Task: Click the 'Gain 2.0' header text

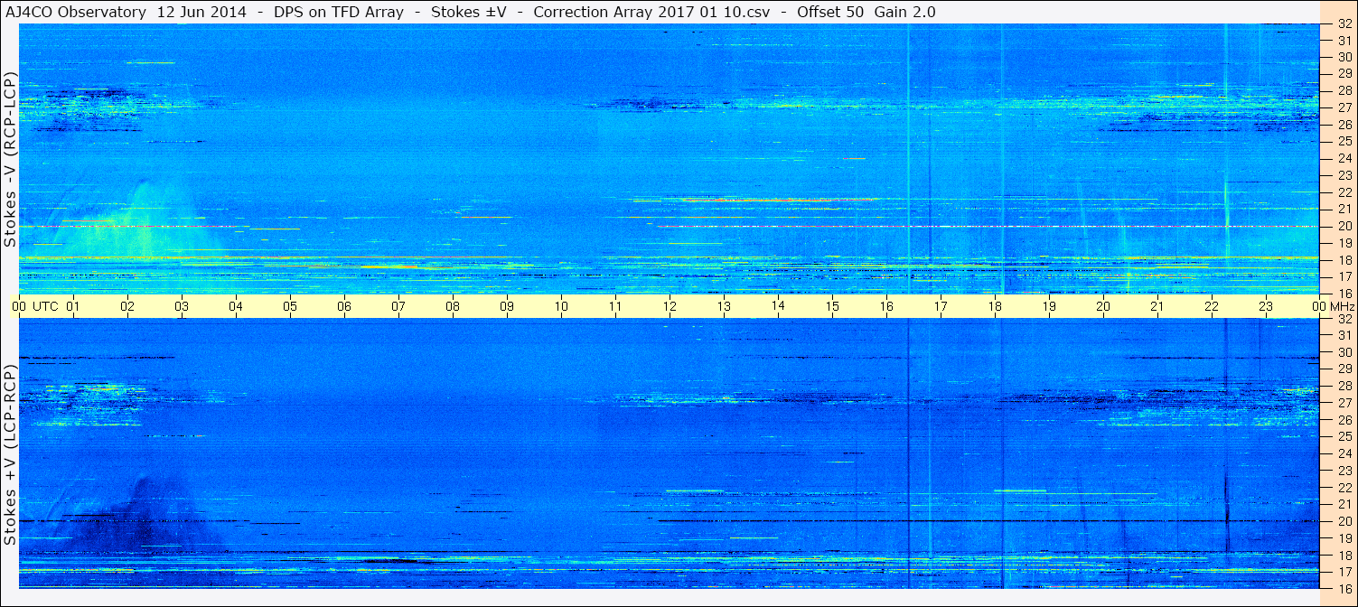Action: (x=904, y=12)
